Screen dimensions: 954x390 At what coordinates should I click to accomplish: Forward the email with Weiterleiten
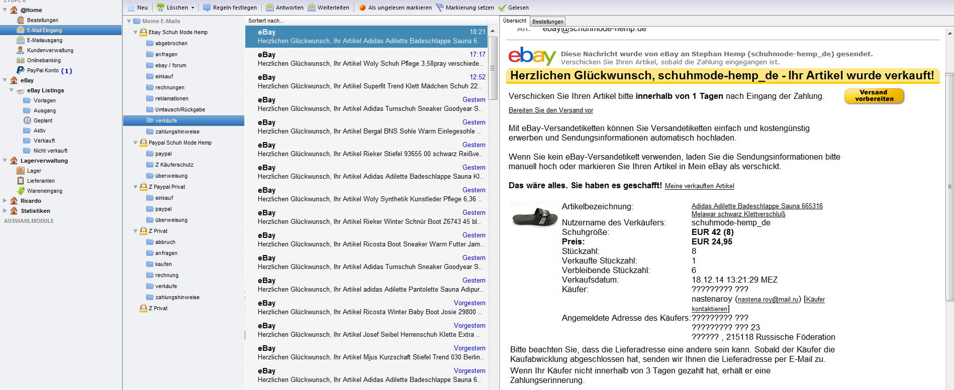point(328,8)
